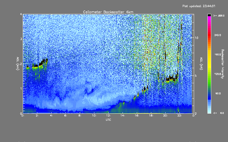Click the 'Plot updated: 23:44:01' timestamp
The height and width of the screenshot is (142, 228).
coord(199,6)
